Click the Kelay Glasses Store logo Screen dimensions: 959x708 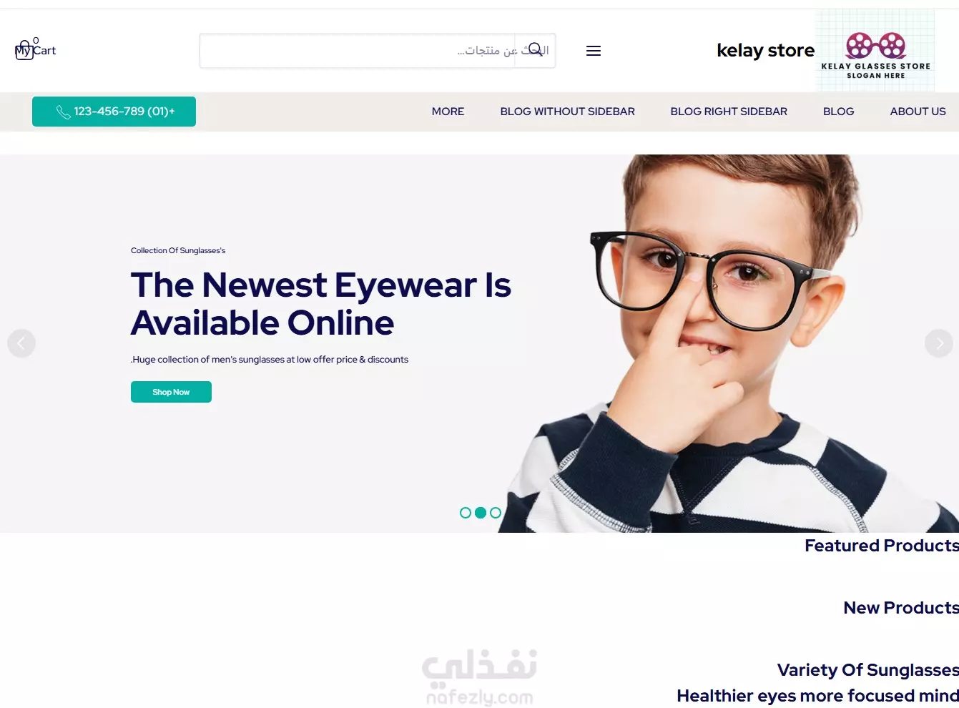875,51
